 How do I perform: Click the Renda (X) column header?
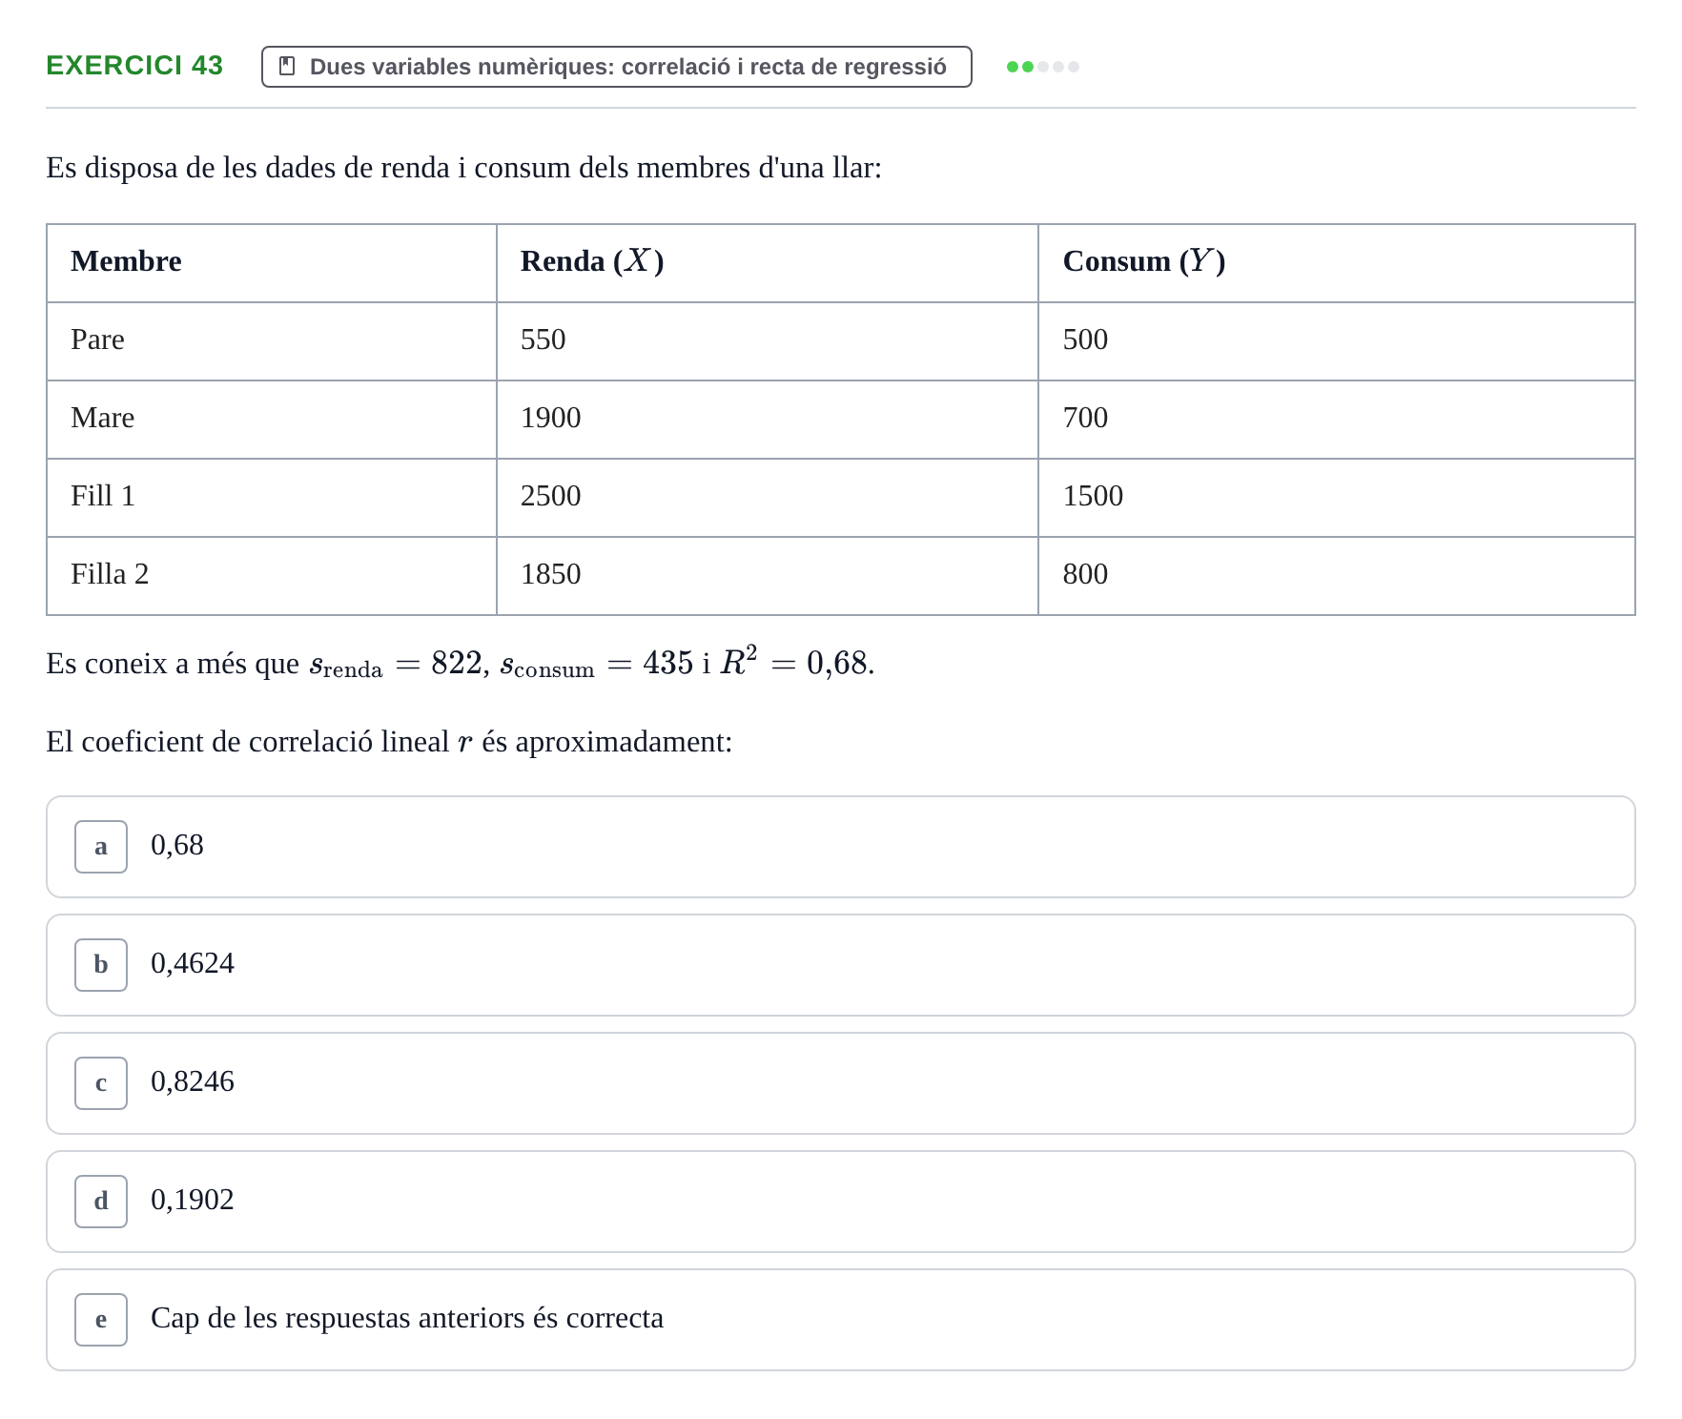pyautogui.click(x=592, y=261)
